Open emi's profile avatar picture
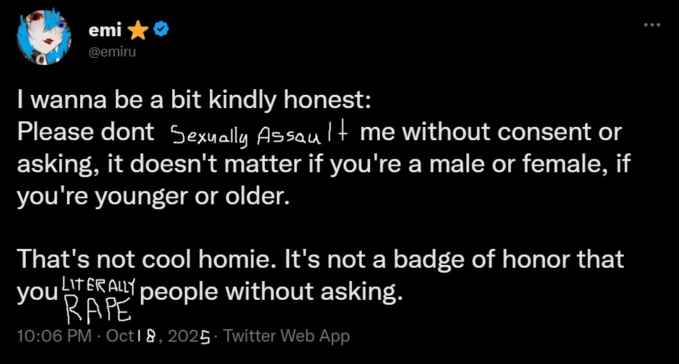The width and height of the screenshot is (679, 364). tap(43, 37)
